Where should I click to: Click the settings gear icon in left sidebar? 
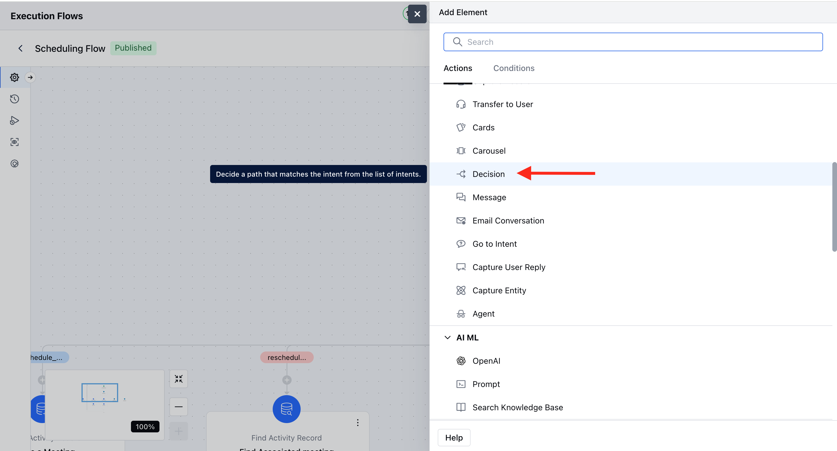[14, 77]
